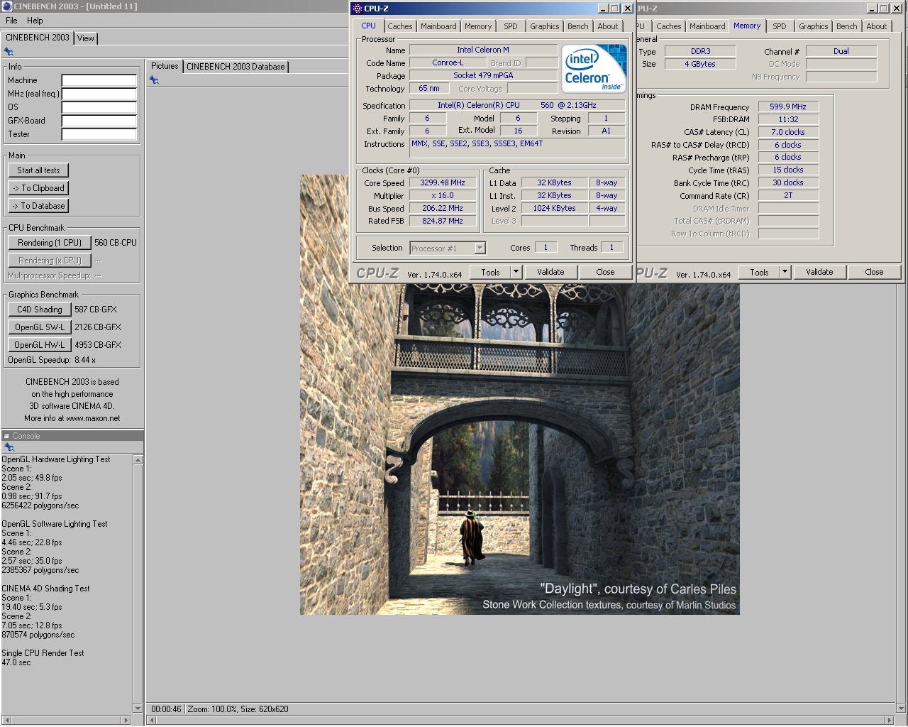Run the OpenGL HW-L benchmark
Screen dimensions: 908x727
(x=40, y=345)
